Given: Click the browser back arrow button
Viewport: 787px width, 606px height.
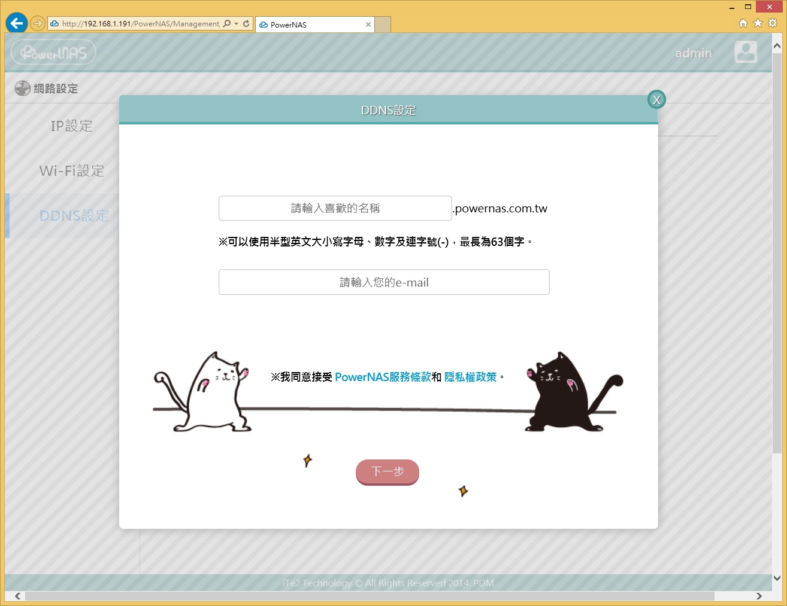Looking at the screenshot, I should click(x=17, y=23).
